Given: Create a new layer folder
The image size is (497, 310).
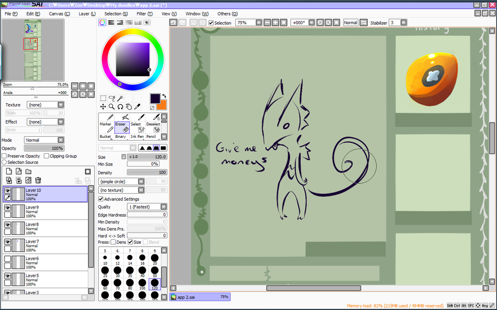Looking at the screenshot, I should (x=29, y=172).
